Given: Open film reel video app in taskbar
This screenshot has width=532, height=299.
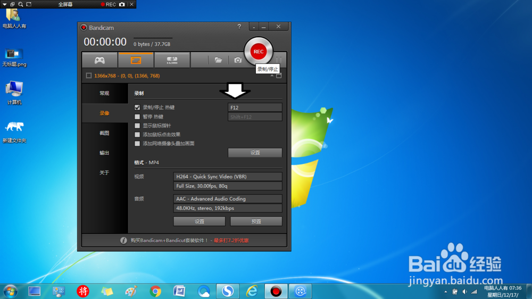Looking at the screenshot, I should (x=300, y=291).
